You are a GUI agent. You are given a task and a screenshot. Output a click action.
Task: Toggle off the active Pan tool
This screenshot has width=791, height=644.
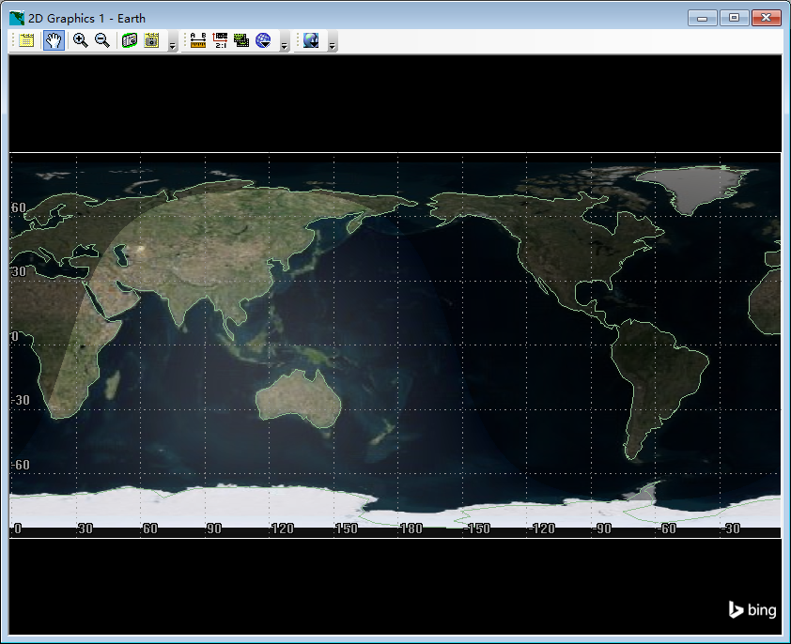pyautogui.click(x=54, y=40)
